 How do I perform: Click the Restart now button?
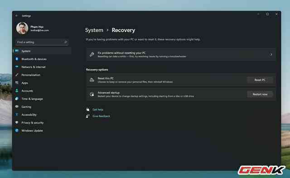tap(260, 94)
